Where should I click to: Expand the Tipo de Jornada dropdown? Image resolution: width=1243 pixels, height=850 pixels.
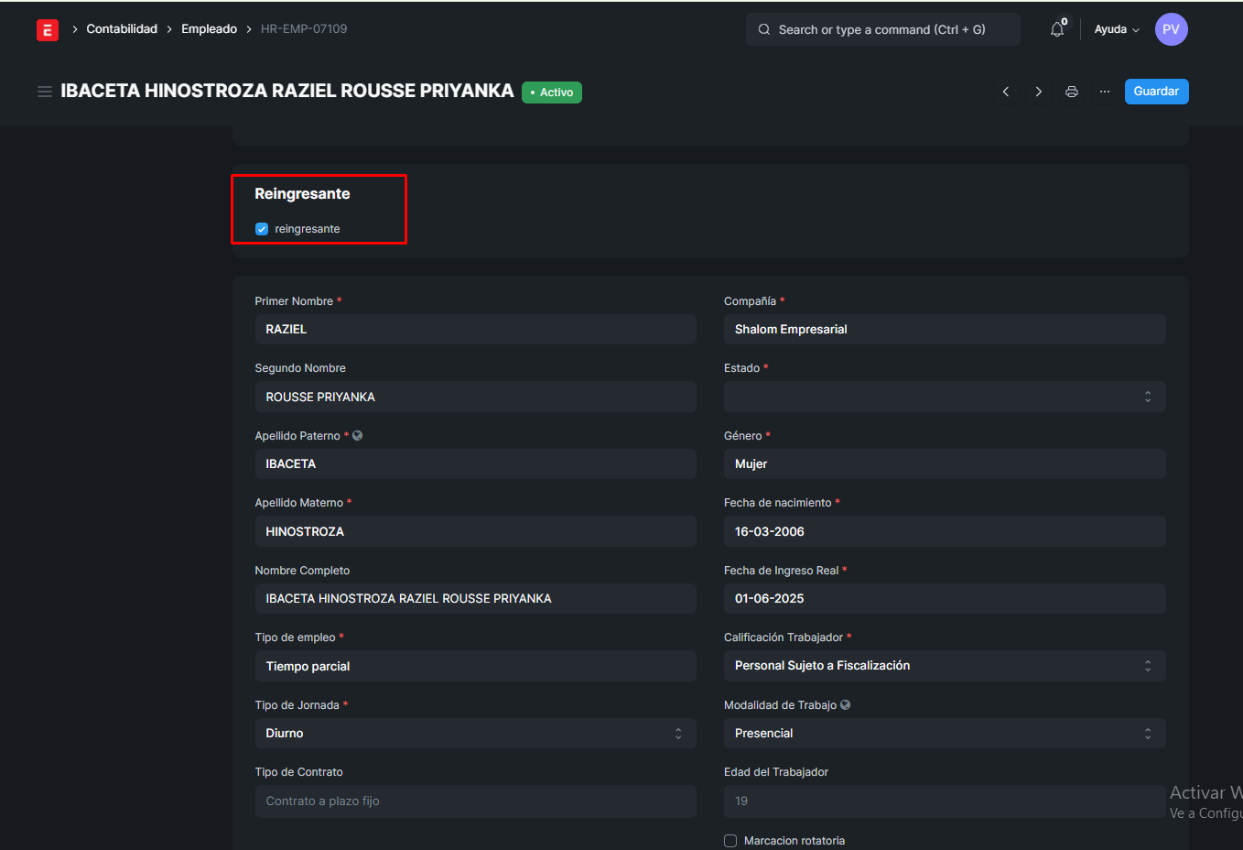(475, 734)
